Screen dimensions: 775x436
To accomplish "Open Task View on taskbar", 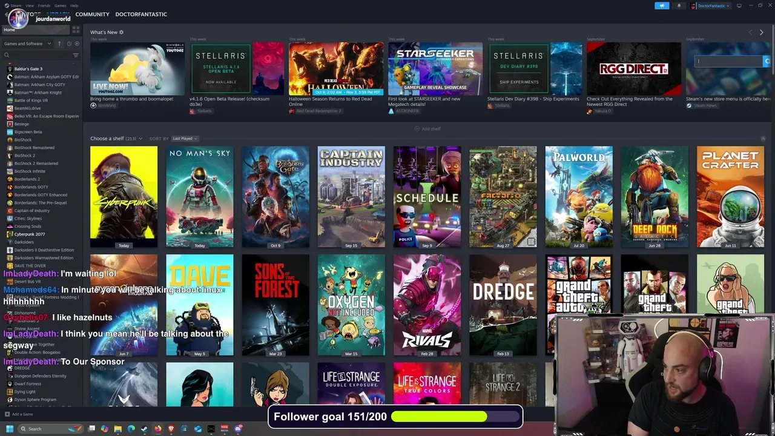I will pyautogui.click(x=91, y=429).
